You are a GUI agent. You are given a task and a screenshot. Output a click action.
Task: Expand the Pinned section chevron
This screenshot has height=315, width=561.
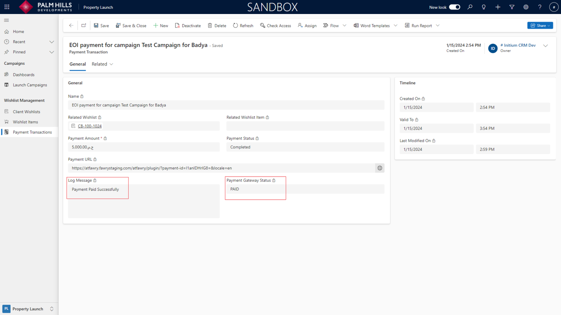pyautogui.click(x=52, y=52)
